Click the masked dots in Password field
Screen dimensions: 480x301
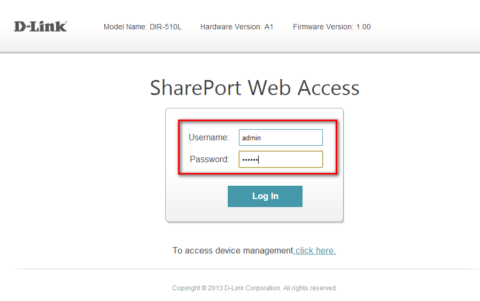pyautogui.click(x=250, y=160)
